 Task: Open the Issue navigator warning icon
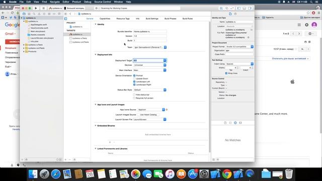(x=39, y=14)
